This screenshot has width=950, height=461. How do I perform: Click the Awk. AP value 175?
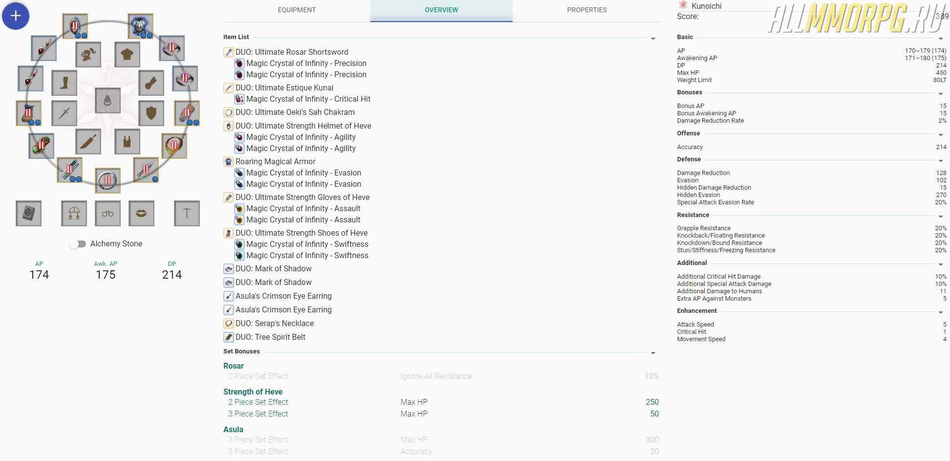(106, 275)
